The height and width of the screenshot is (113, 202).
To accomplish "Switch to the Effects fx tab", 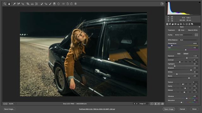I will click(x=184, y=24).
